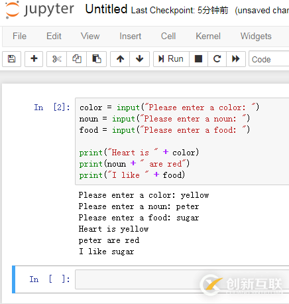Image resolution: width=289 pixels, height=304 pixels.
Task: Open the View menu
Action: 90,36
